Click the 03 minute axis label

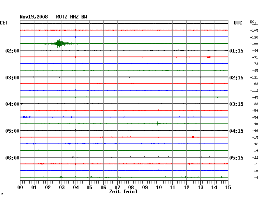point(62,188)
